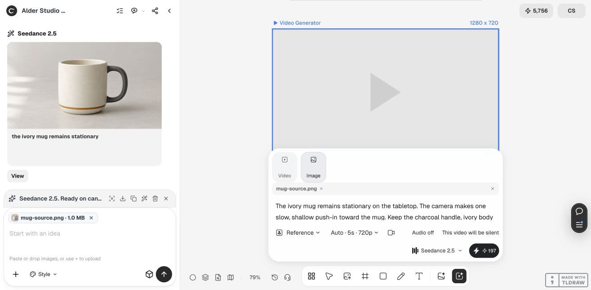
Task: Click the Alder Studio logo icon
Action: [x=12, y=11]
